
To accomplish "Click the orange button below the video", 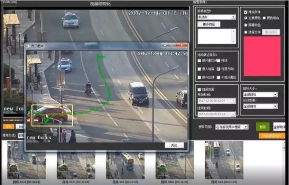I will (8, 126).
